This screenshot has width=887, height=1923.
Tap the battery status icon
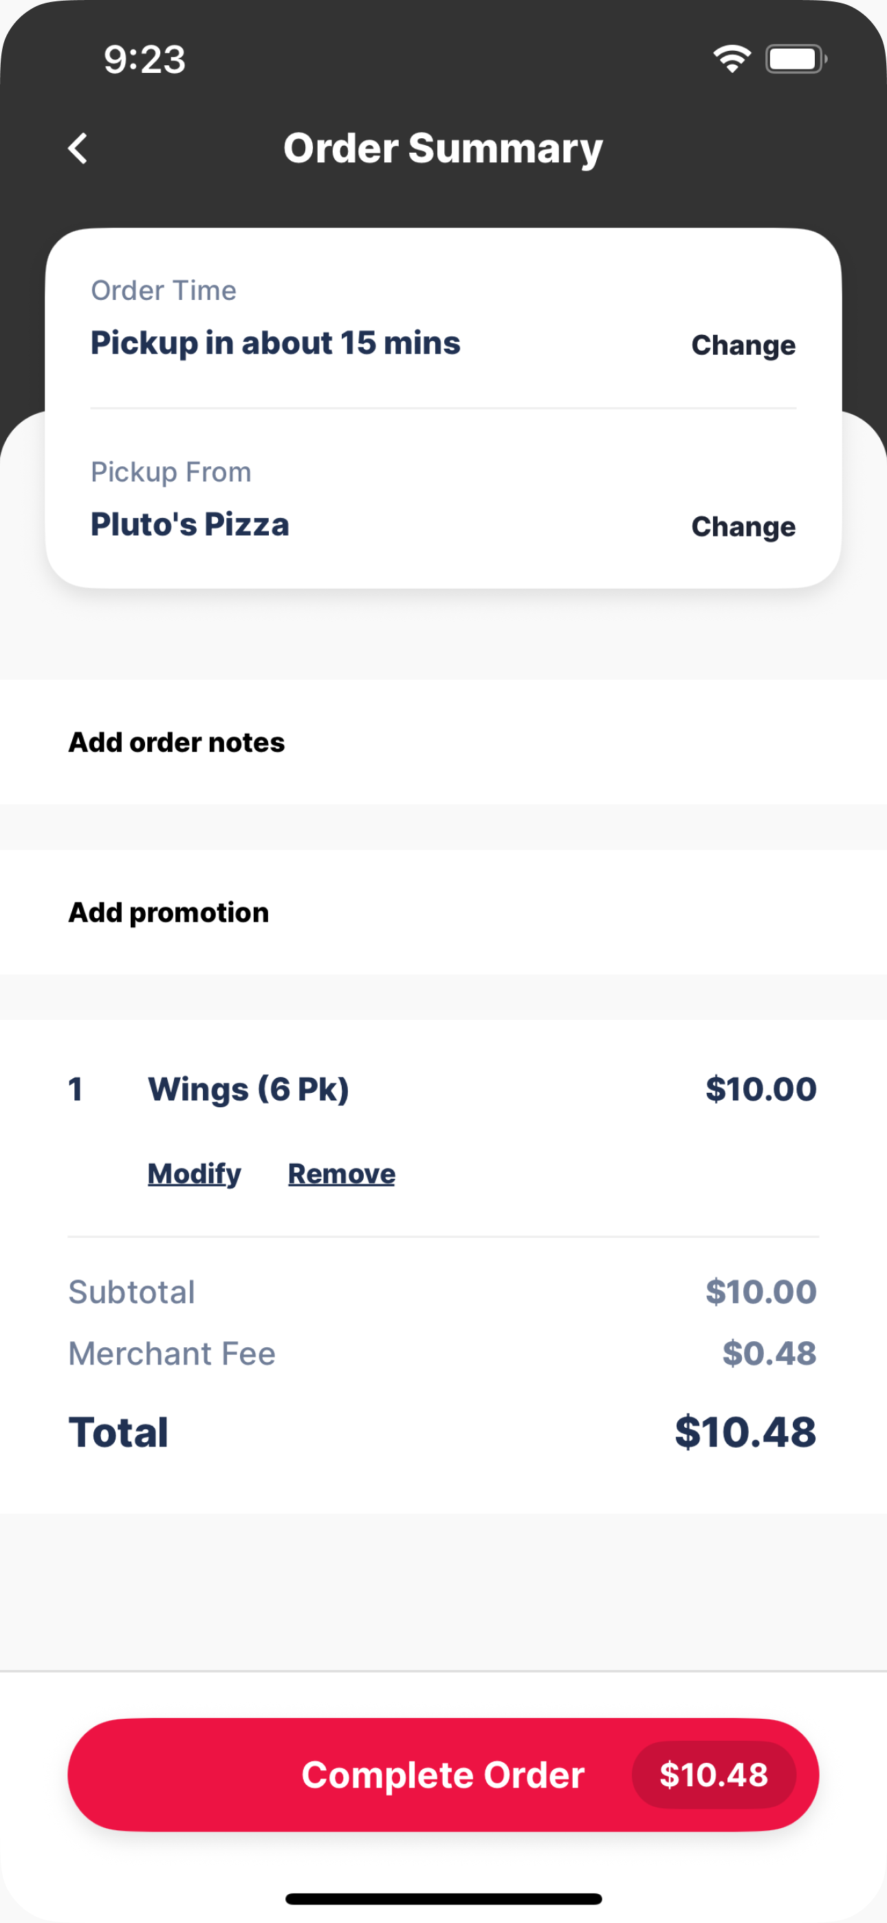796,59
